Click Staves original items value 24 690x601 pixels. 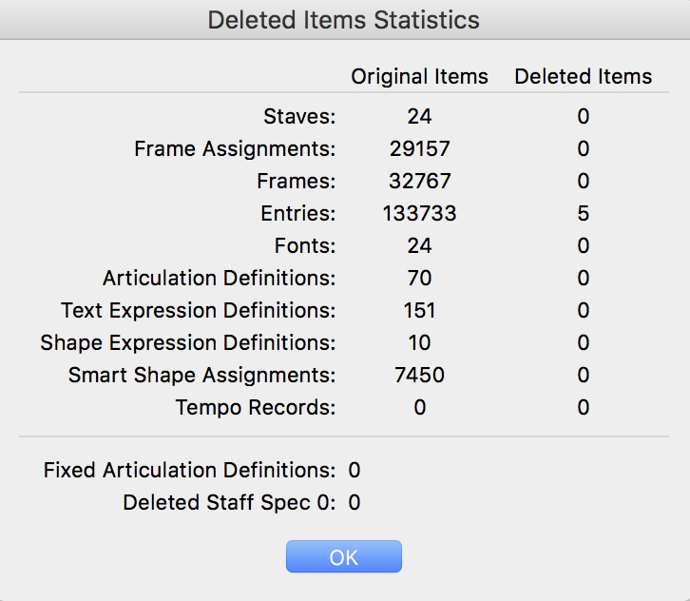pos(420,117)
